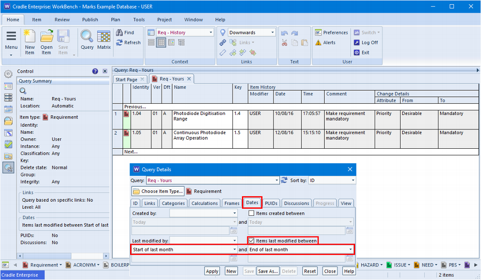481x280 pixels.
Task: Close the Control side panel
Action: point(105,71)
